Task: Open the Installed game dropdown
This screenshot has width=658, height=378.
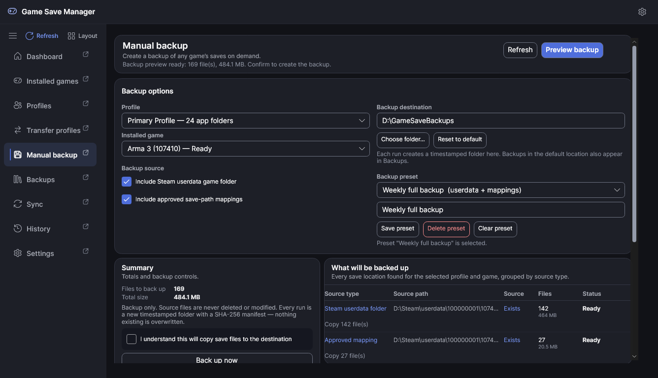Action: (x=246, y=149)
